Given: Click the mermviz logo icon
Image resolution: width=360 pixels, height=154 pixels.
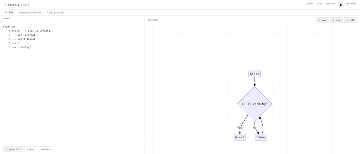Looking at the screenshot, I should click(5, 5).
